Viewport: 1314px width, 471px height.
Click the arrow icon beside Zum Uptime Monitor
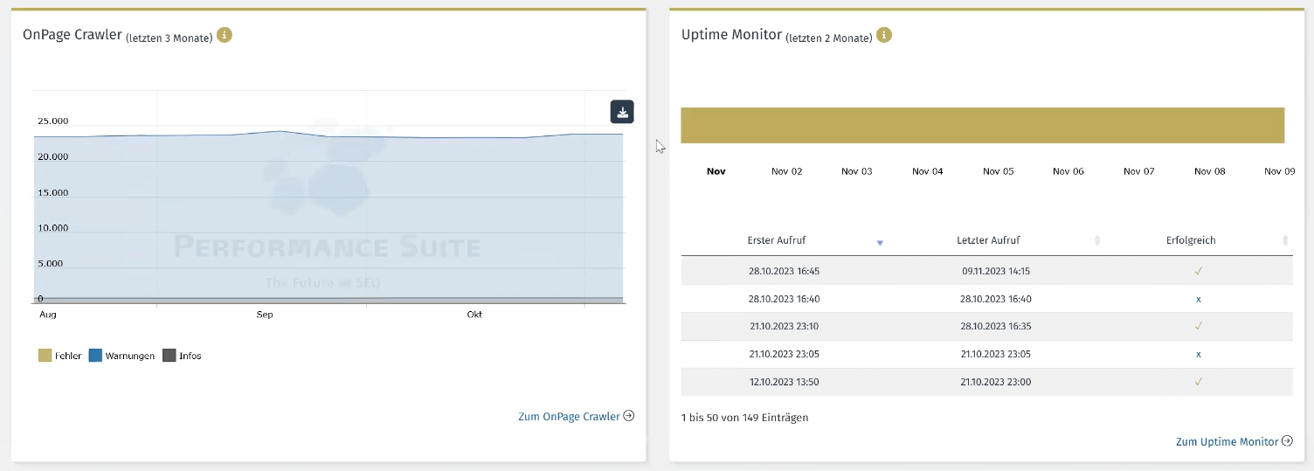(x=1287, y=441)
